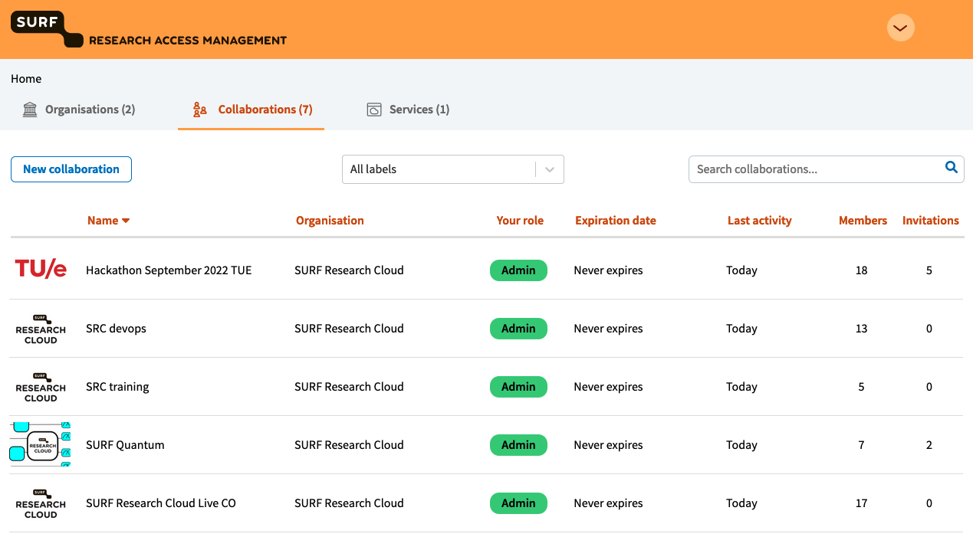
Task: Open Hackathon September 2022 TUE collaboration
Action: [x=169, y=270]
